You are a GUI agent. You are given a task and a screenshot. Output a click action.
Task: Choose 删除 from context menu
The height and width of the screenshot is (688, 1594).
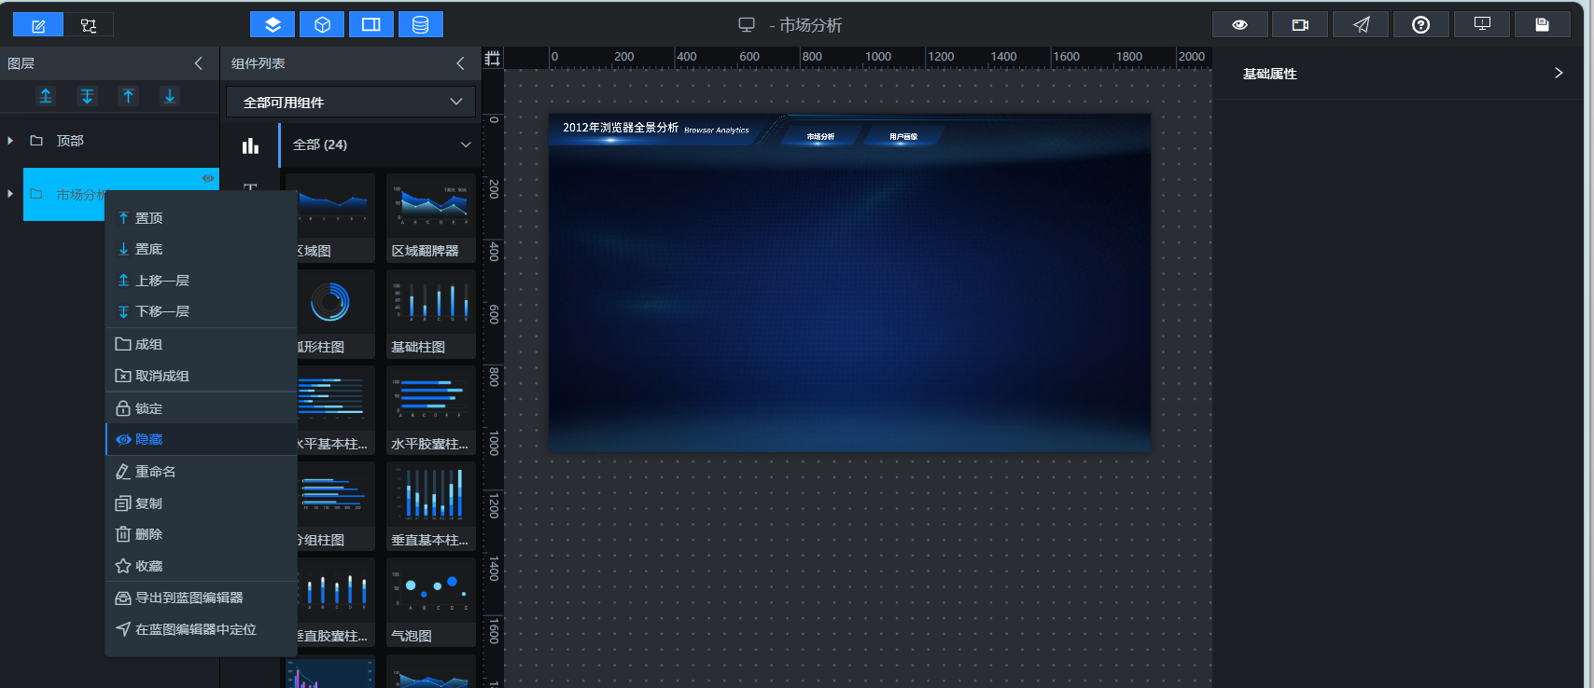pyautogui.click(x=201, y=534)
